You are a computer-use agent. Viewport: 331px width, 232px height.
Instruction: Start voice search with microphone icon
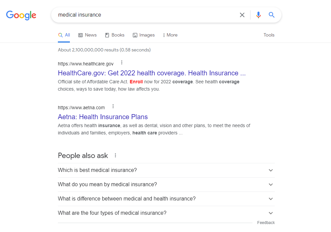258,15
